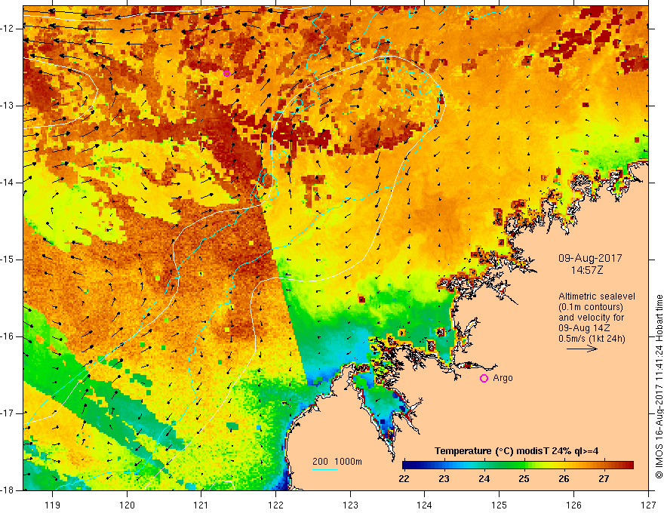Click latitude axis label '-13'
Viewport: 664px width, 513px height.
coord(8,106)
